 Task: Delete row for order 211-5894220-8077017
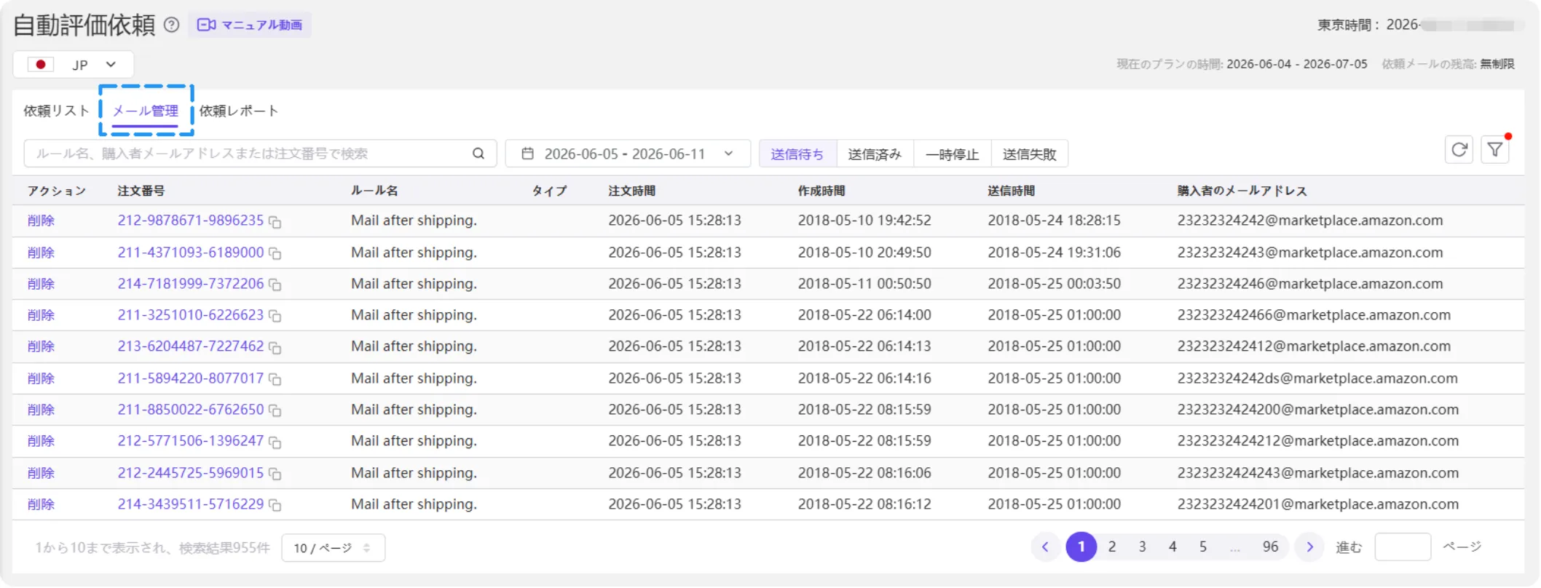(x=42, y=378)
